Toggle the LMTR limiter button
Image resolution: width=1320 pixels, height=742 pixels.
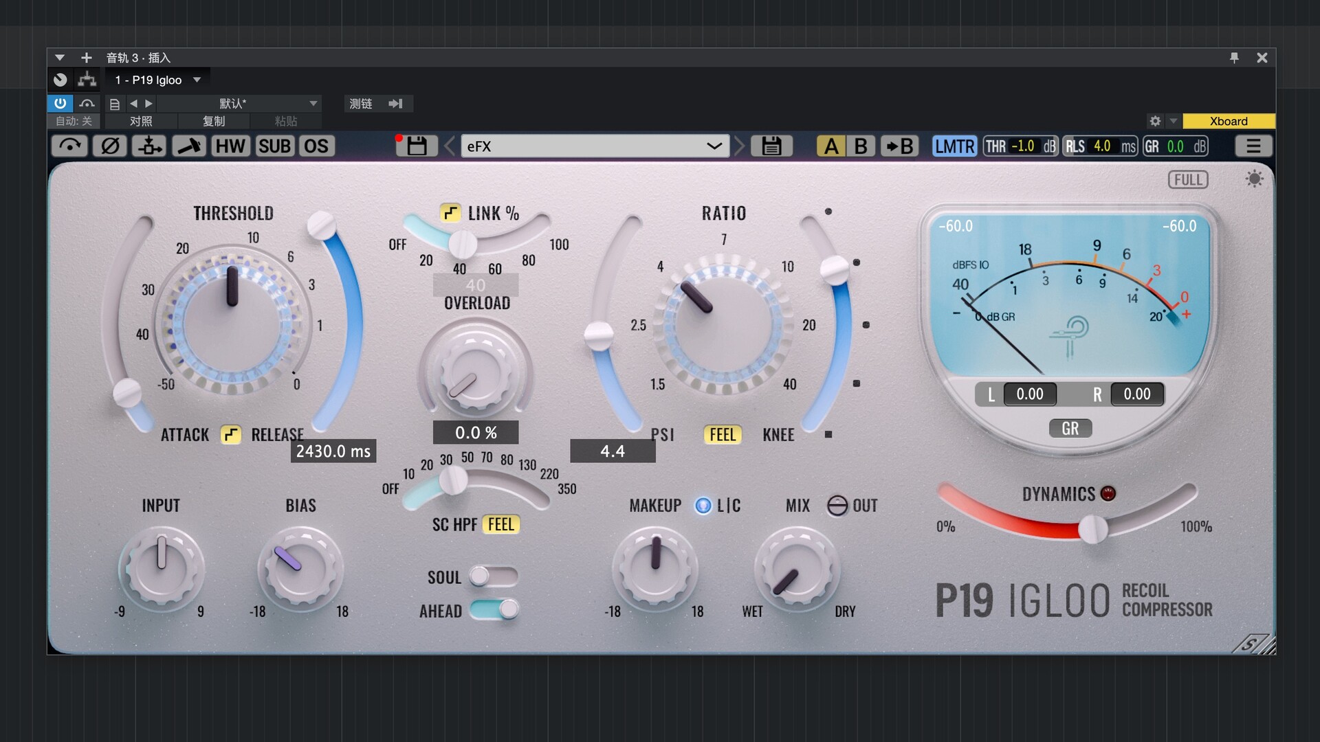[x=954, y=146]
